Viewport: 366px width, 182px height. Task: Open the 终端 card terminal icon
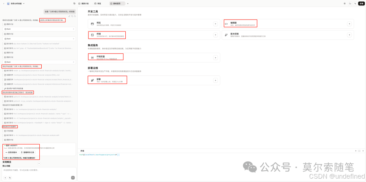[92, 35]
